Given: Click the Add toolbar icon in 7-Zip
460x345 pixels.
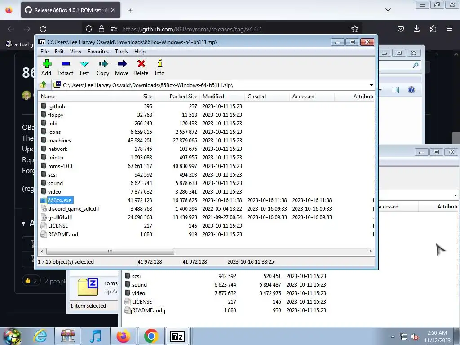Looking at the screenshot, I should tap(47, 67).
